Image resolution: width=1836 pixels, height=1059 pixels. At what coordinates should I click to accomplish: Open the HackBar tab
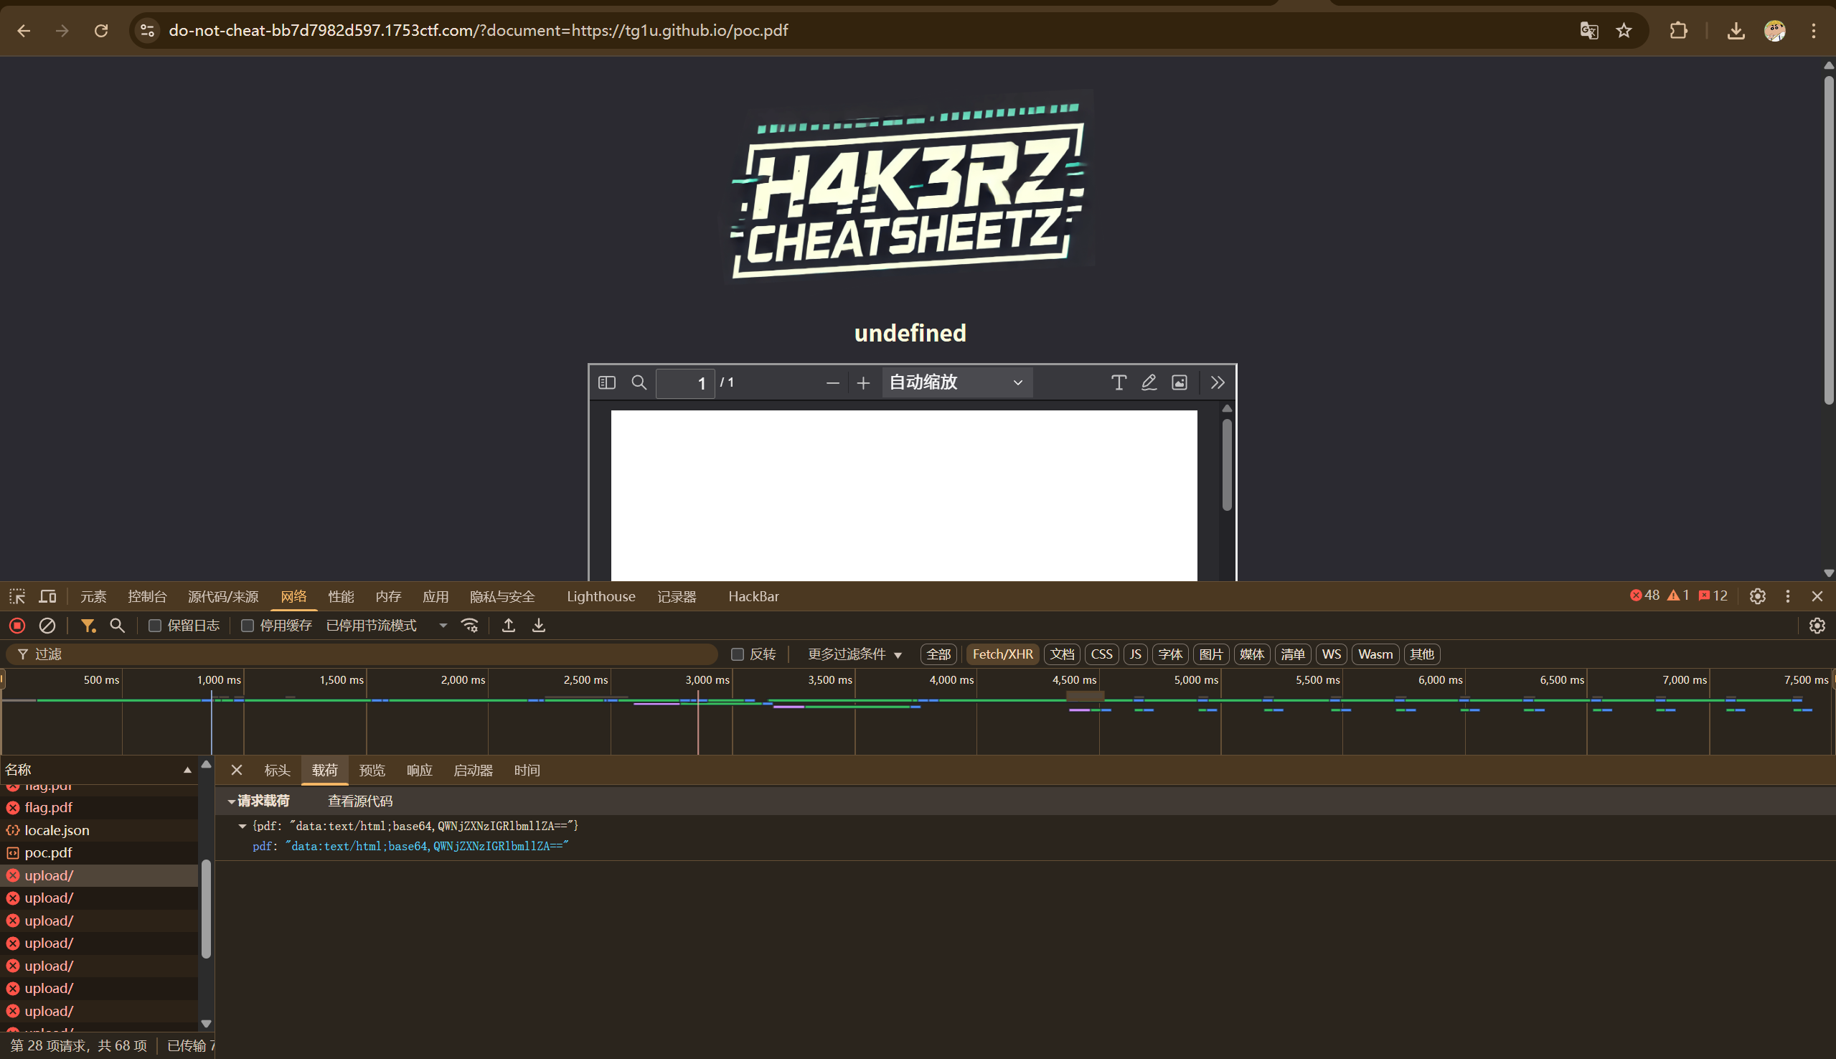click(x=753, y=596)
